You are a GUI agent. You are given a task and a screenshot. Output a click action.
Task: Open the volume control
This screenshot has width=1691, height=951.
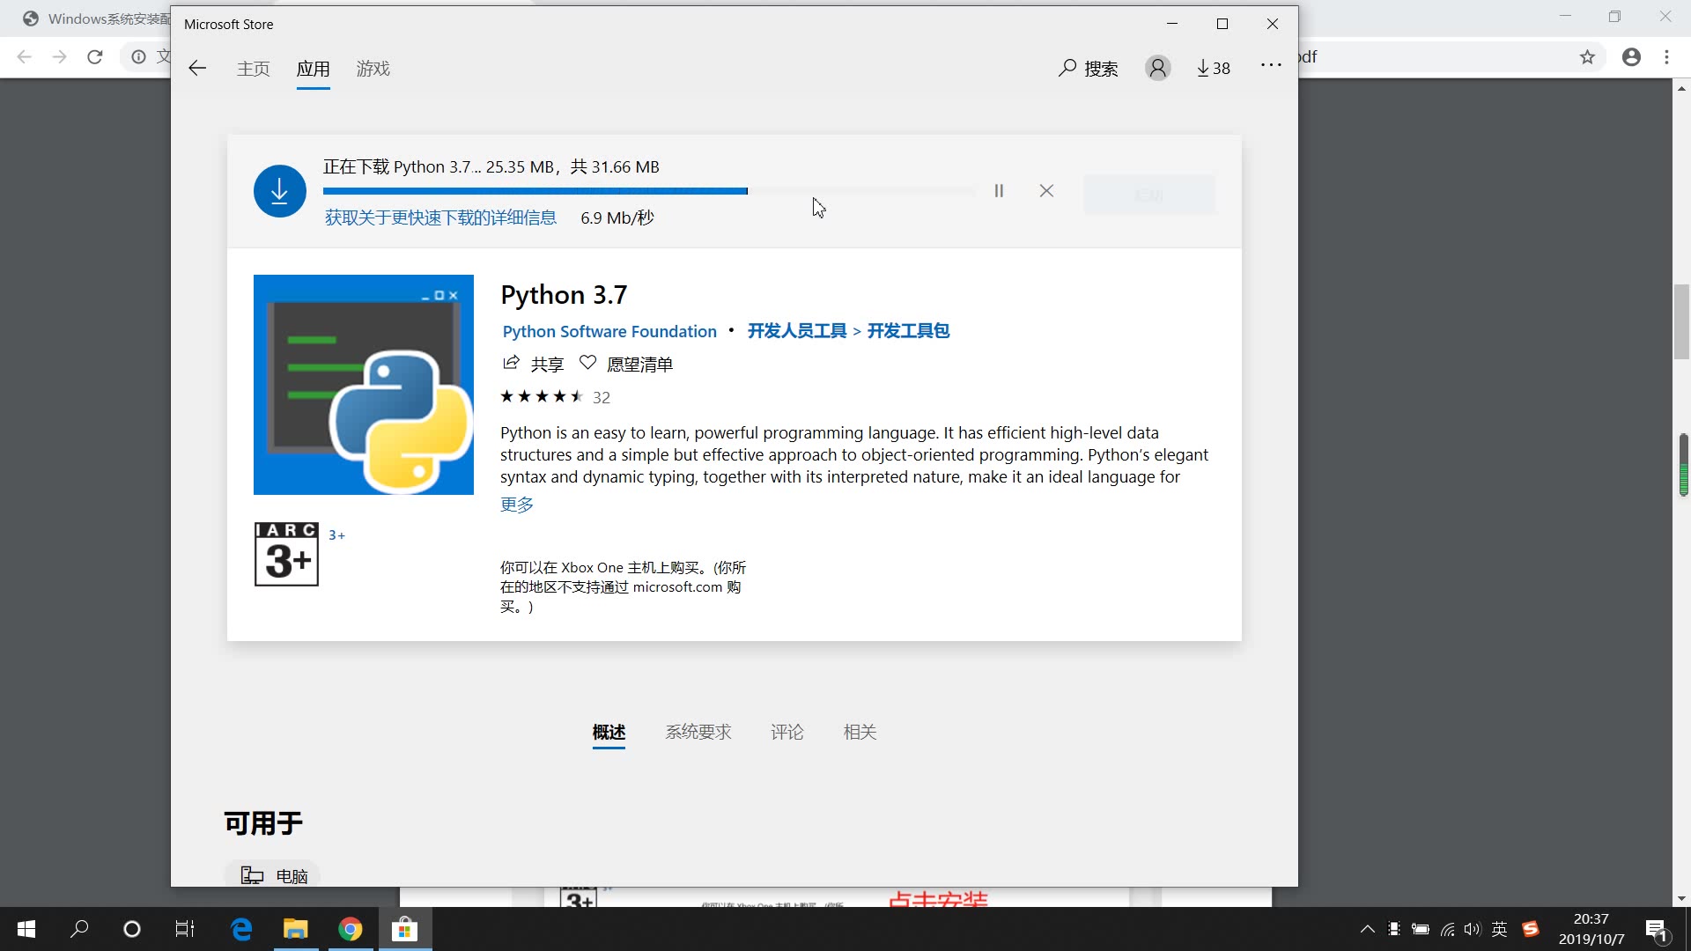(x=1473, y=929)
